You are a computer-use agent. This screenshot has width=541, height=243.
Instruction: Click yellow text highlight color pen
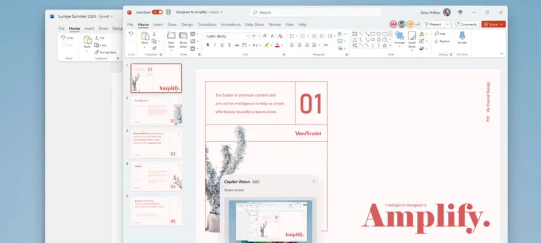tap(267, 45)
